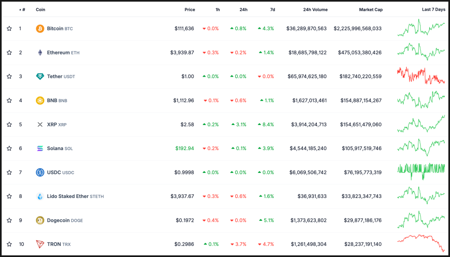Click the Solana logo icon
The height and width of the screenshot is (257, 450).
coord(40,149)
